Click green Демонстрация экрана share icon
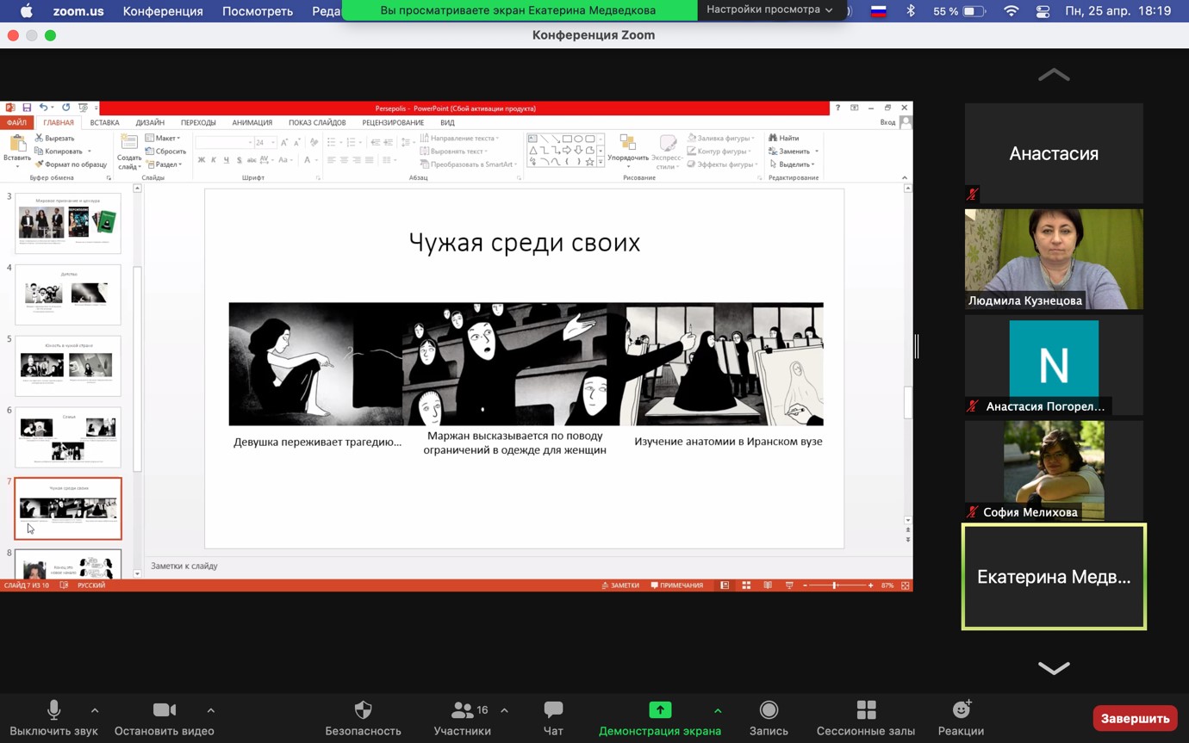The image size is (1189, 743). (x=659, y=710)
